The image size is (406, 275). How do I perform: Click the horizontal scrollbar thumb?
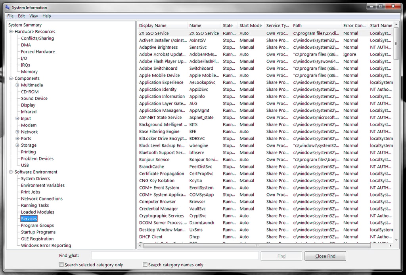[257, 246]
